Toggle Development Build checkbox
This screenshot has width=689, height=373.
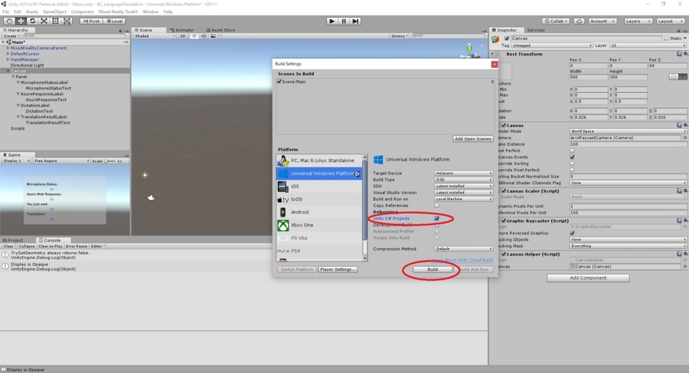point(437,225)
